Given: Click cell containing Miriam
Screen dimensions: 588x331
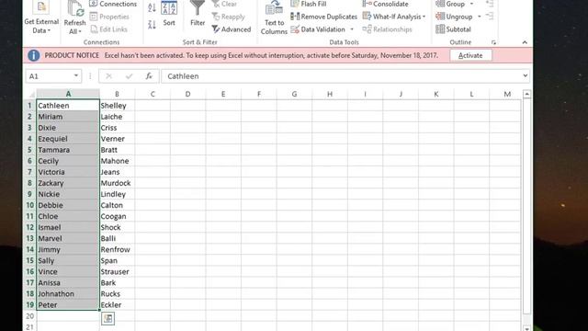Looking at the screenshot, I should coord(68,117).
